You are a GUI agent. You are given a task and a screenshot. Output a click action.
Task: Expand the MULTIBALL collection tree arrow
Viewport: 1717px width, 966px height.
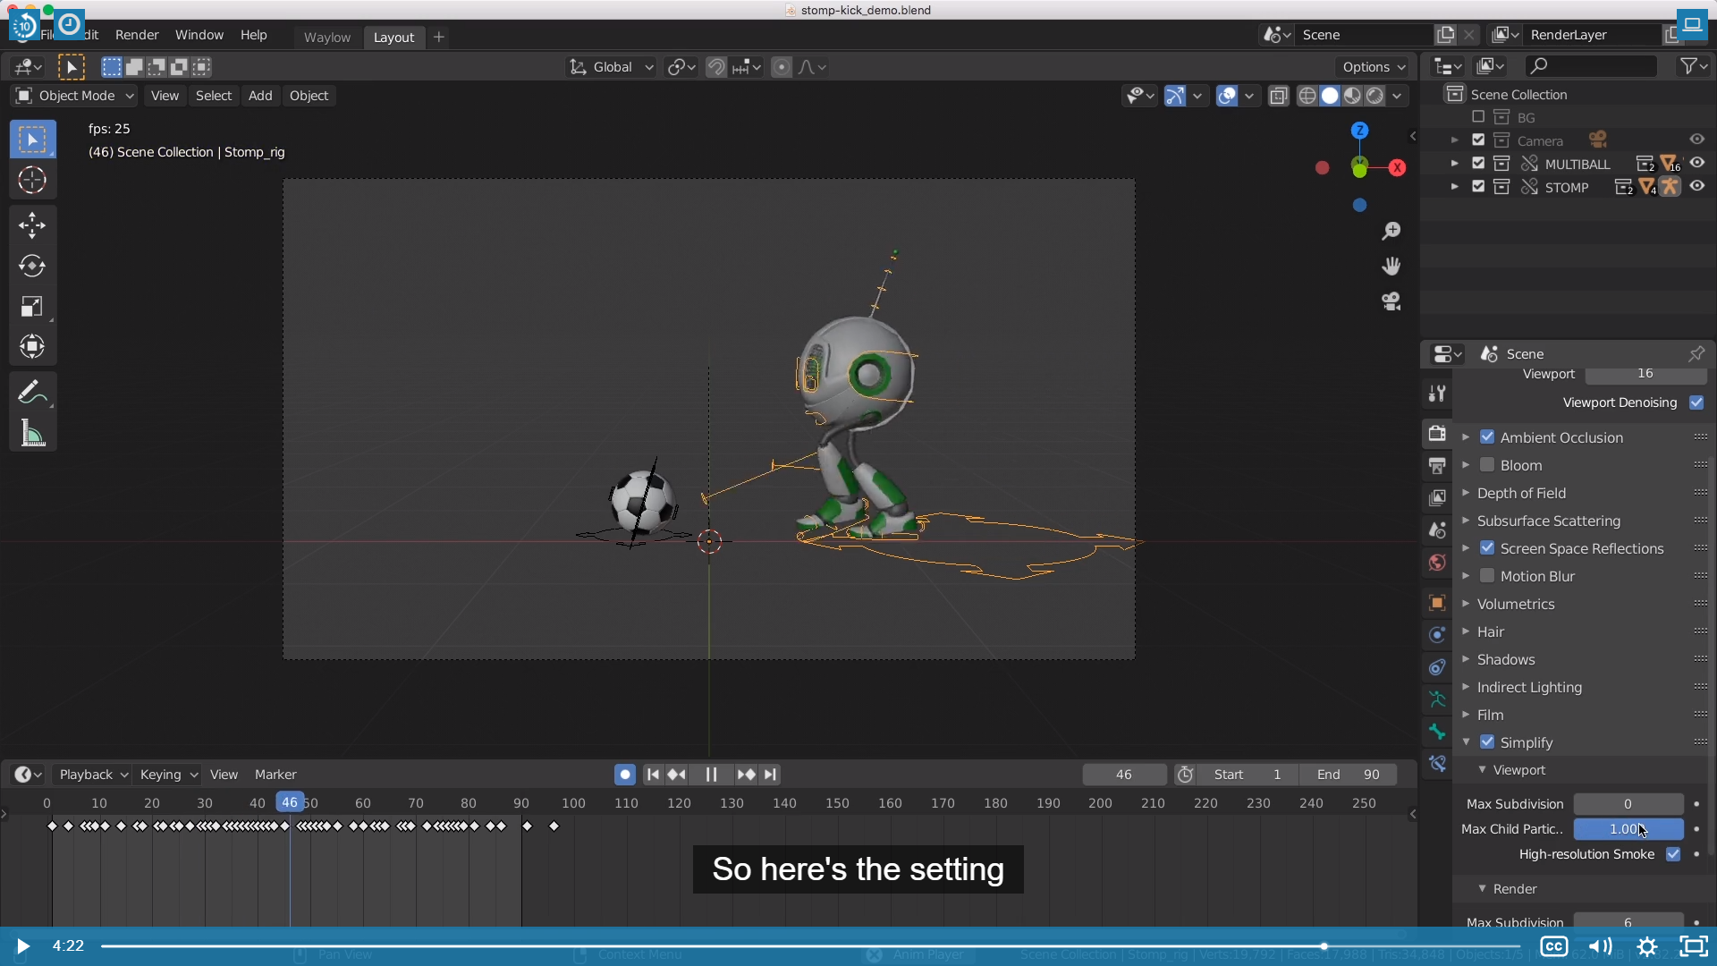(x=1455, y=164)
